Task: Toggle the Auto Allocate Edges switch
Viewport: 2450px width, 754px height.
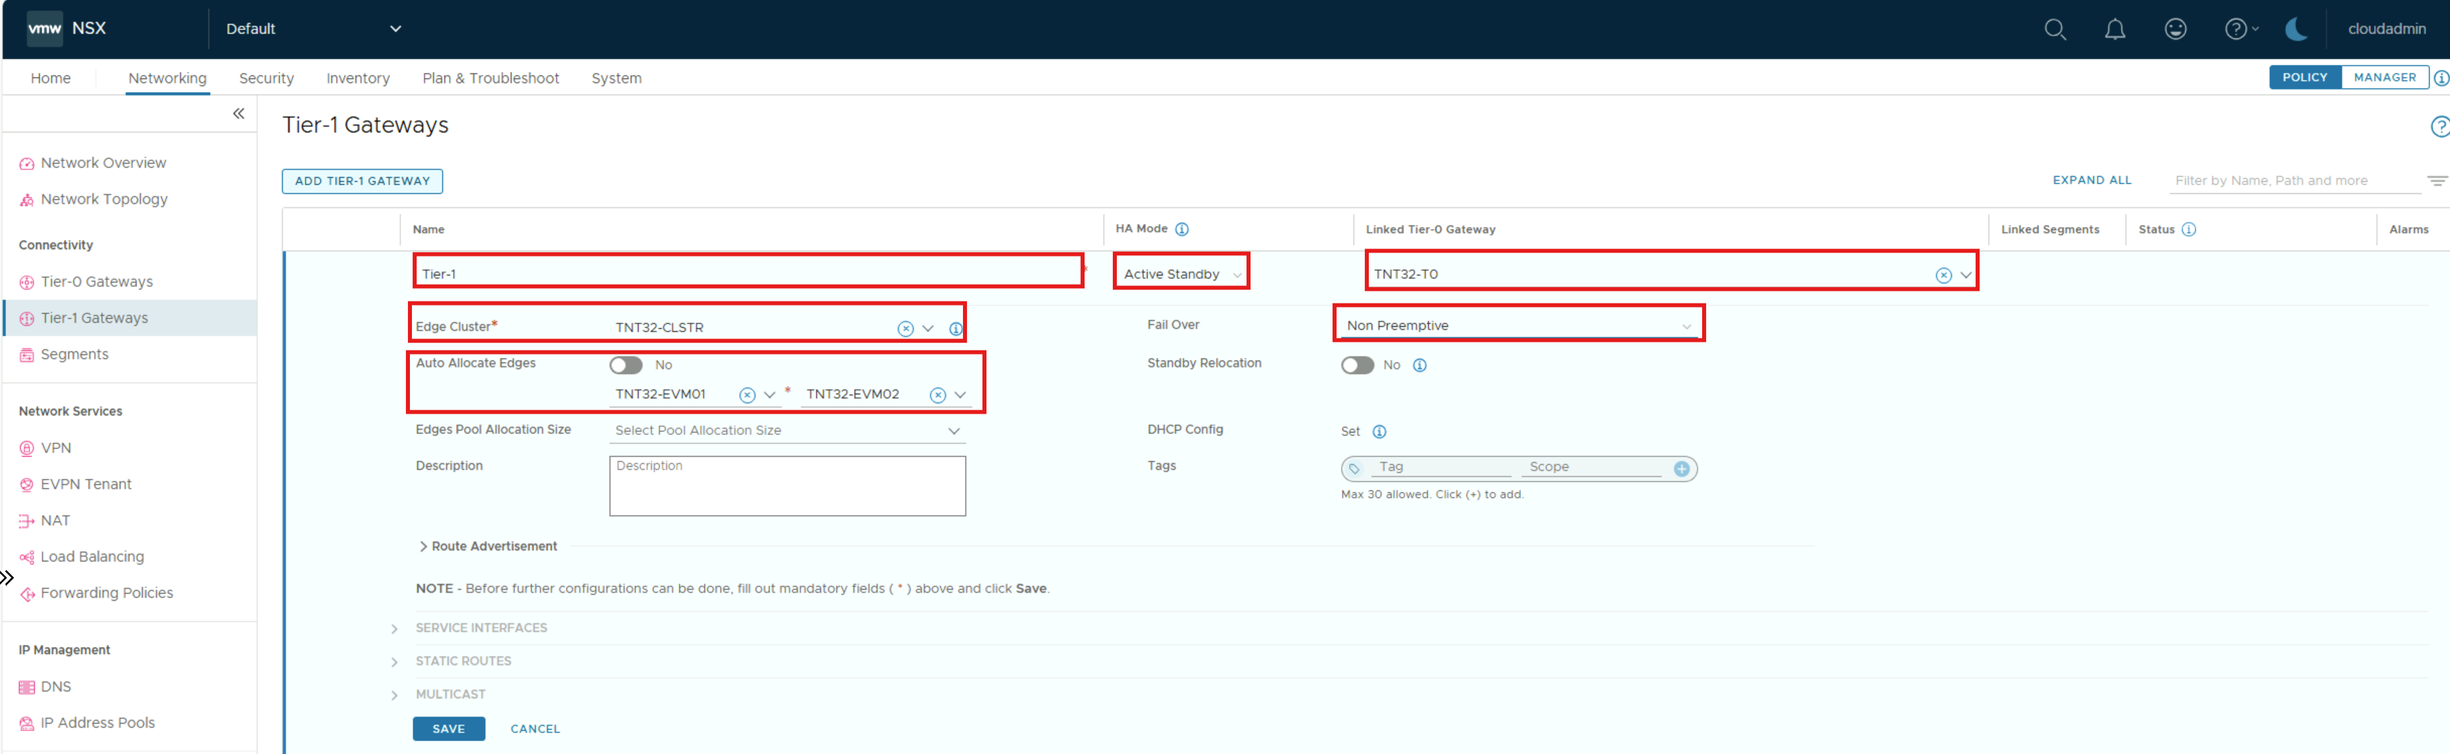Action: tap(626, 365)
